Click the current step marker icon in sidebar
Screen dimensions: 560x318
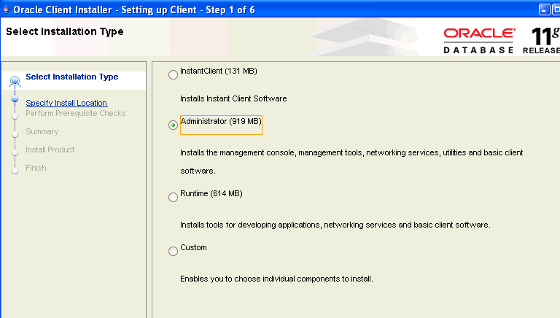tap(15, 82)
